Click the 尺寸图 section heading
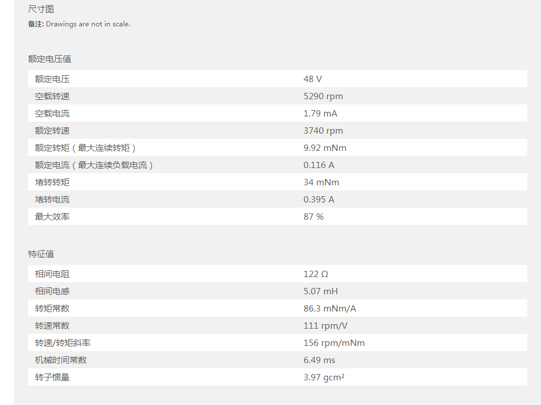 41,9
